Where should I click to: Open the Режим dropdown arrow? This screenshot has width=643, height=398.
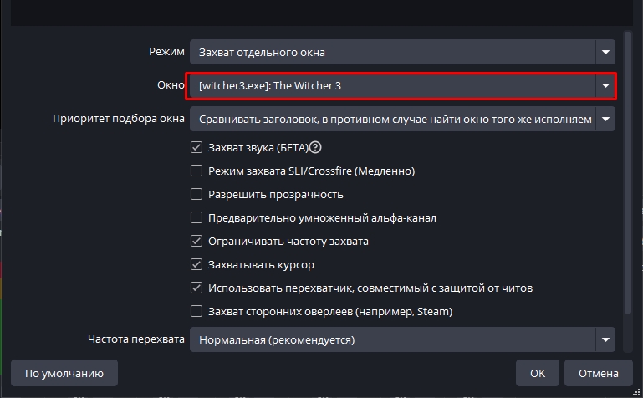pos(605,53)
